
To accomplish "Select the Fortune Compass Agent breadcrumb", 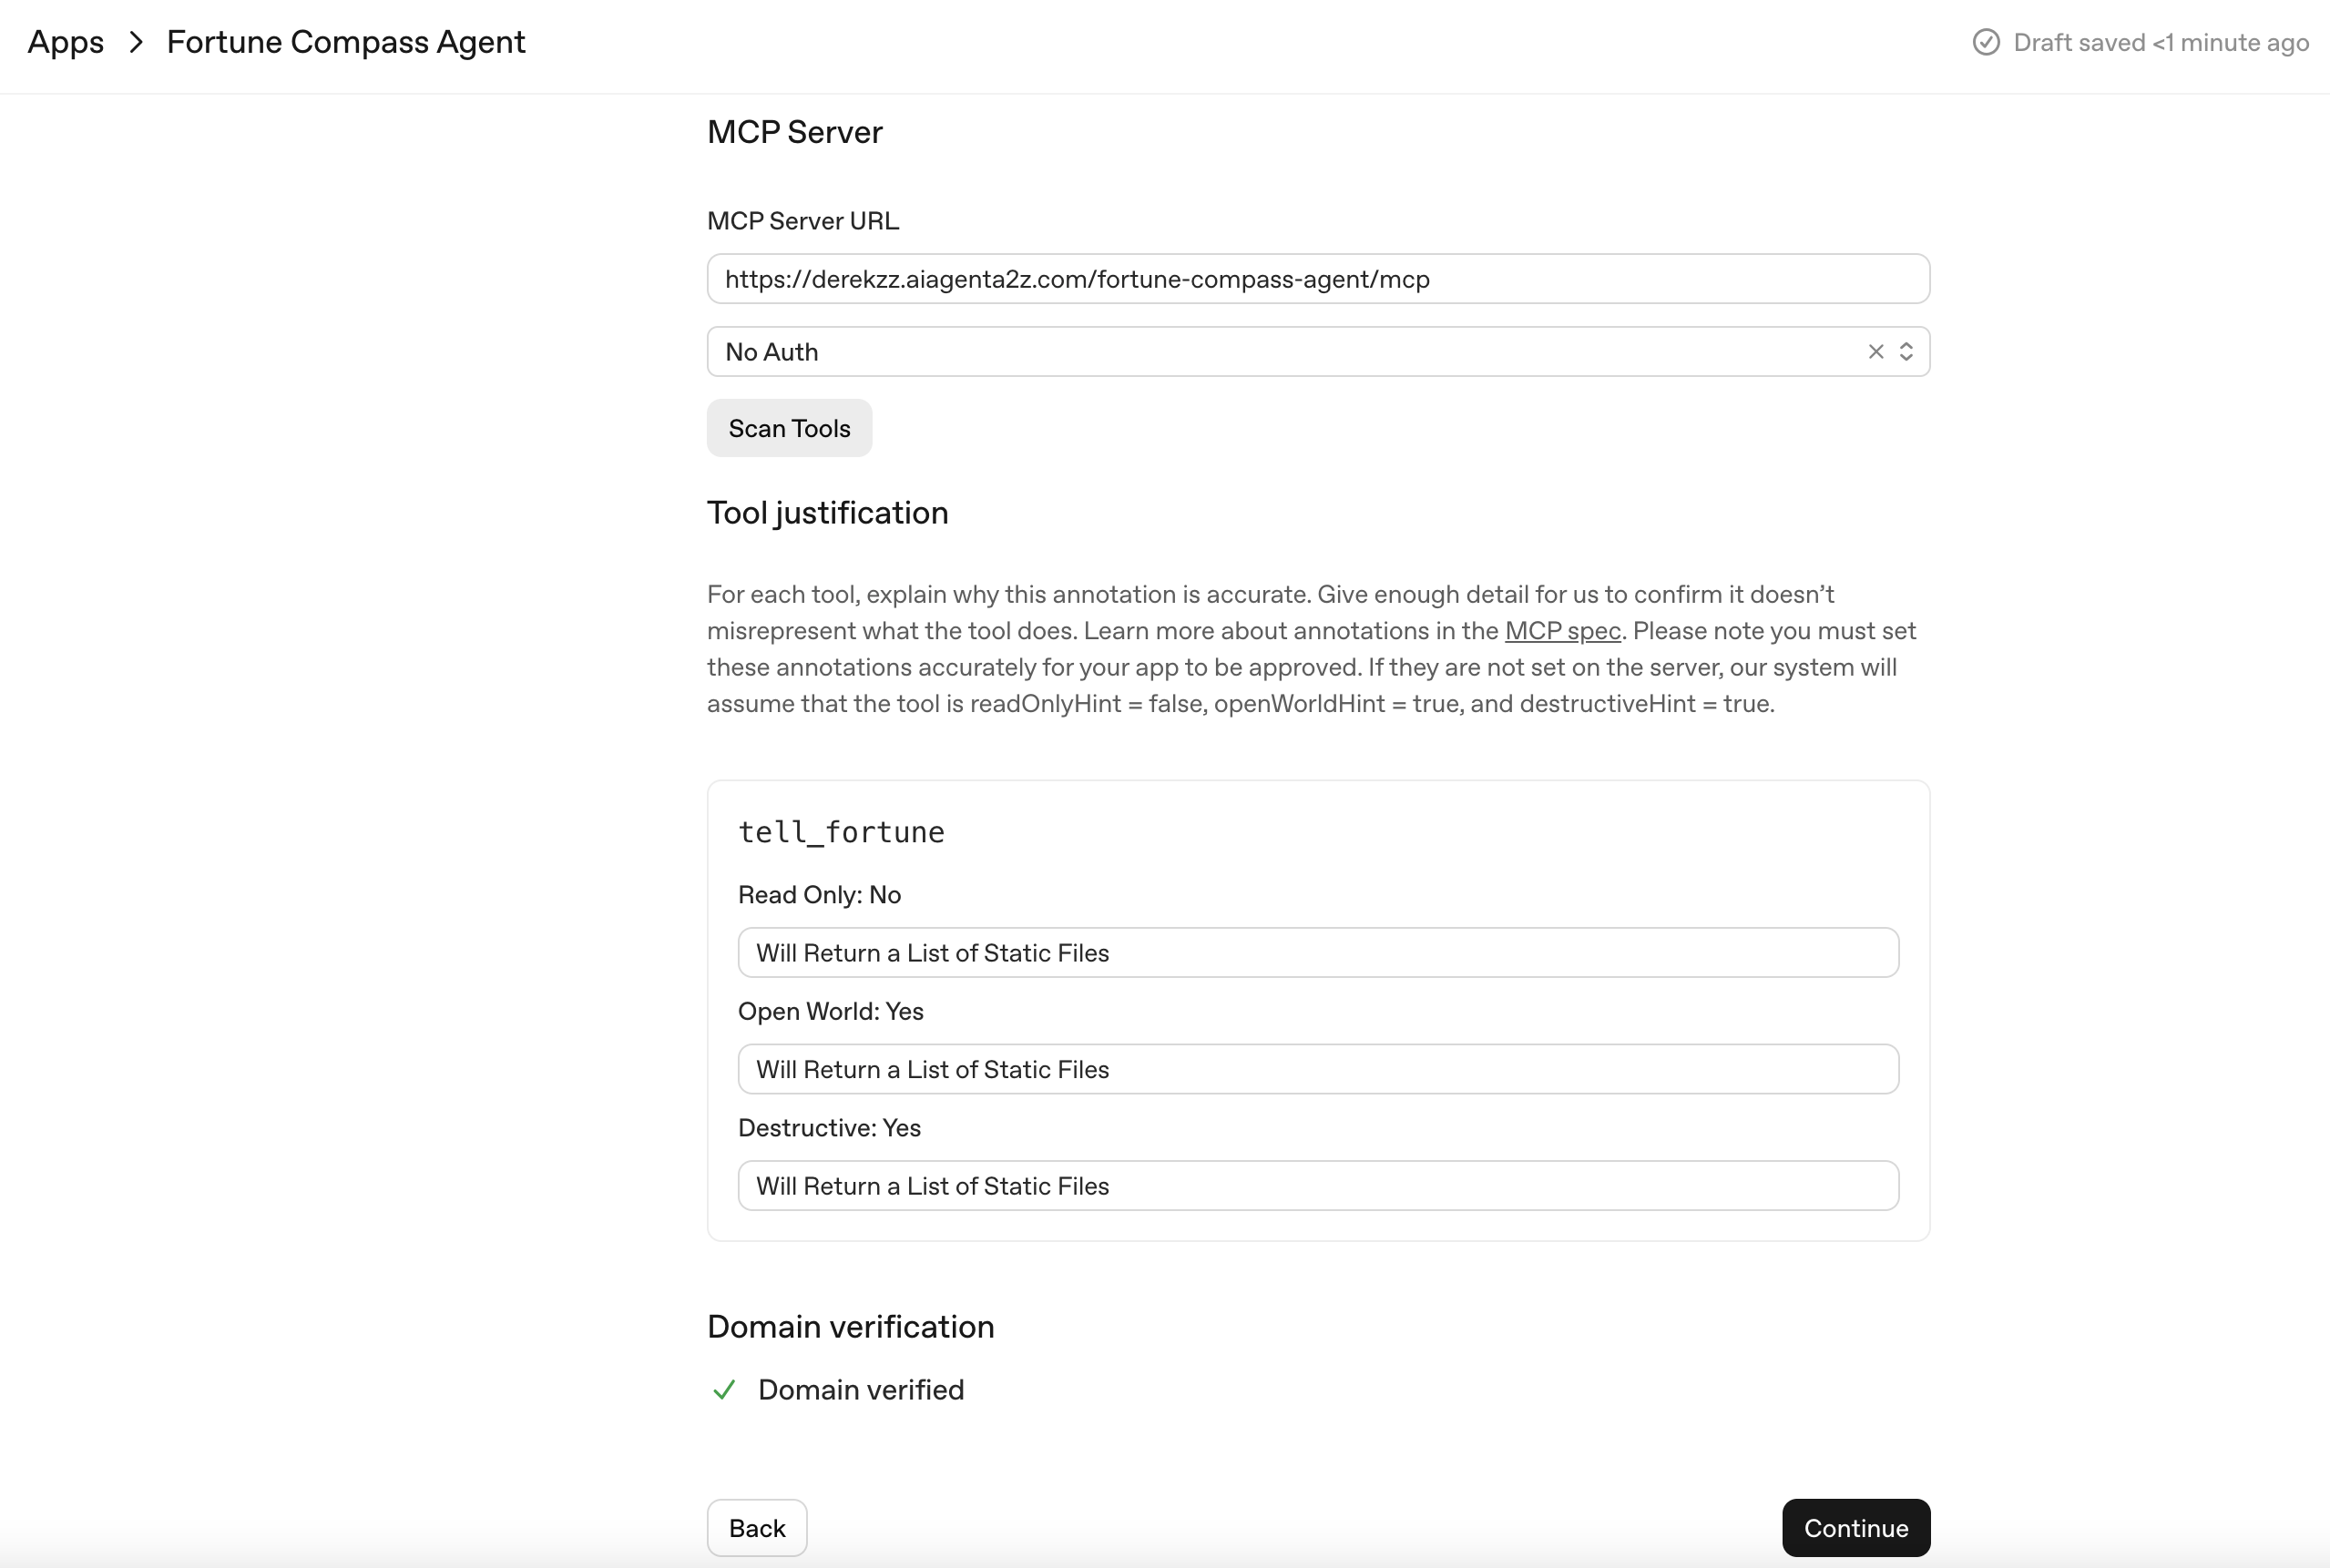I will point(344,42).
